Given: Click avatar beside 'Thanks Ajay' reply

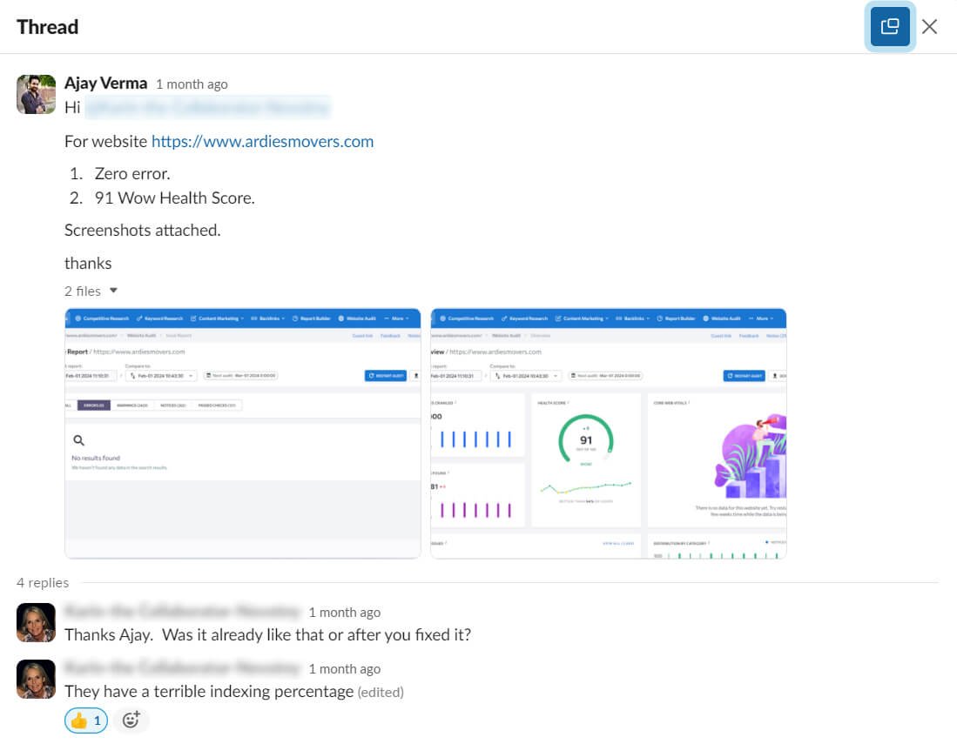Looking at the screenshot, I should pos(36,622).
